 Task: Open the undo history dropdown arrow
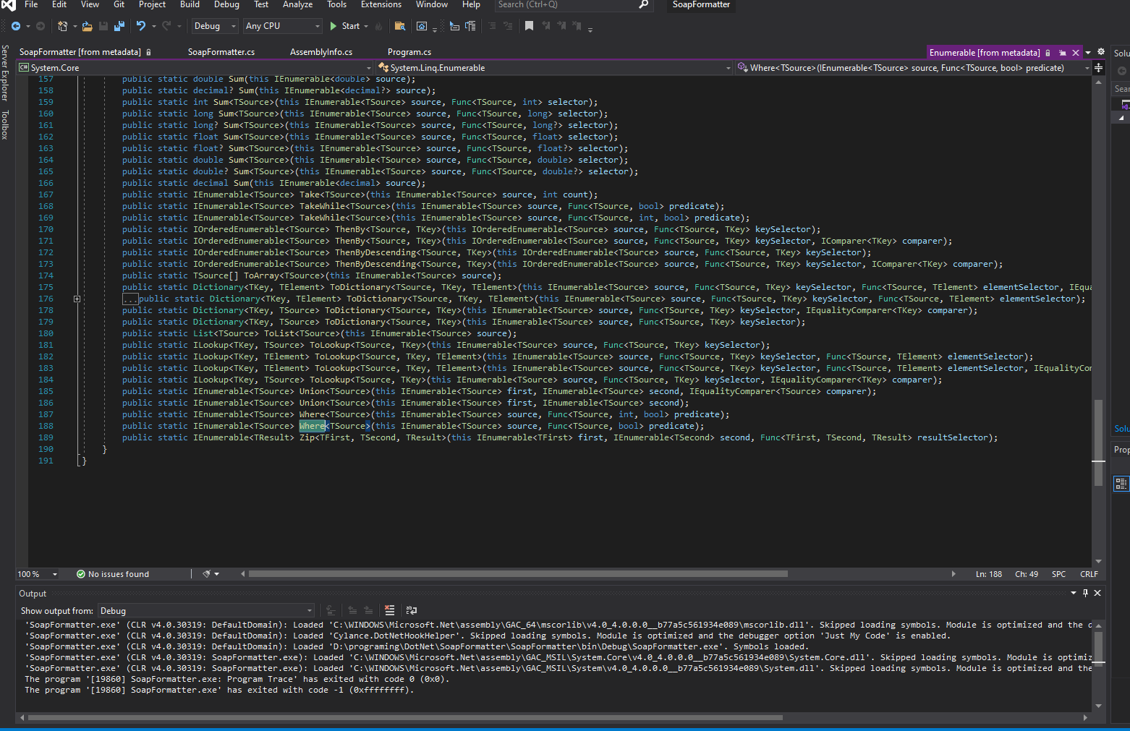point(153,26)
